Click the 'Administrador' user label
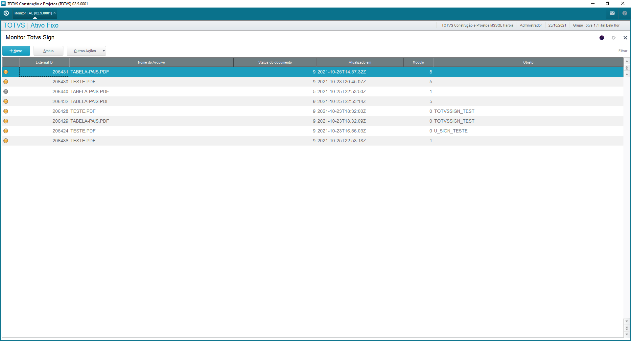The height and width of the screenshot is (341, 631). (531, 25)
